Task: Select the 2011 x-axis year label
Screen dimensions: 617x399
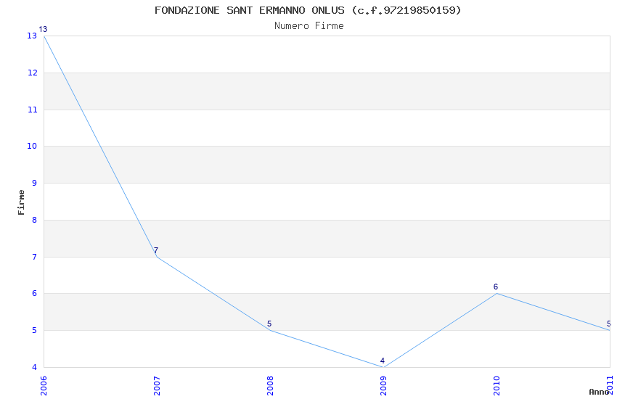Action: tap(610, 385)
